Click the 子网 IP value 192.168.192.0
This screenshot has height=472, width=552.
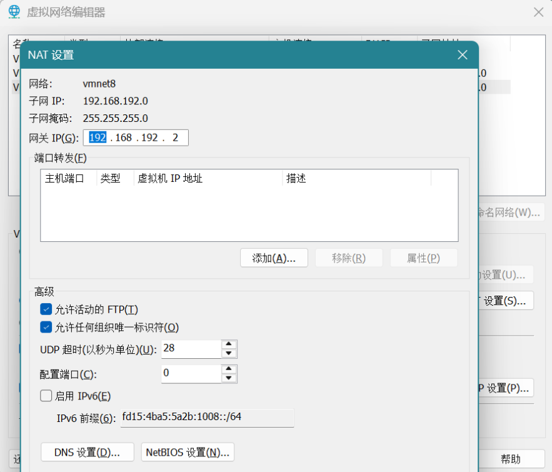coord(116,101)
